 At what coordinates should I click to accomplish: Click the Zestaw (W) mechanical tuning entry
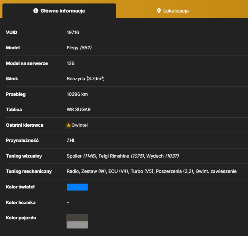[94, 171]
